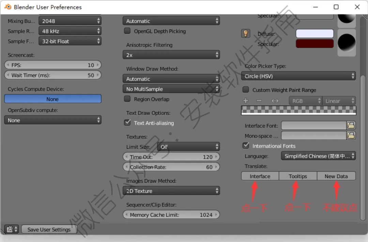Click the Cycles Compute Device label

[36, 89]
